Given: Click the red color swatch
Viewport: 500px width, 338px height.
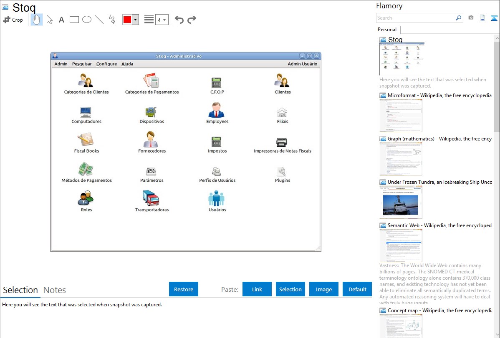Looking at the screenshot, I should pyautogui.click(x=127, y=20).
